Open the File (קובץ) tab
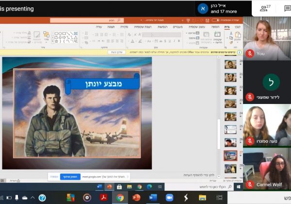The image size is (291, 204). 237,27
